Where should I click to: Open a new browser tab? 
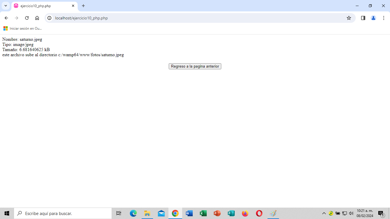[83, 6]
